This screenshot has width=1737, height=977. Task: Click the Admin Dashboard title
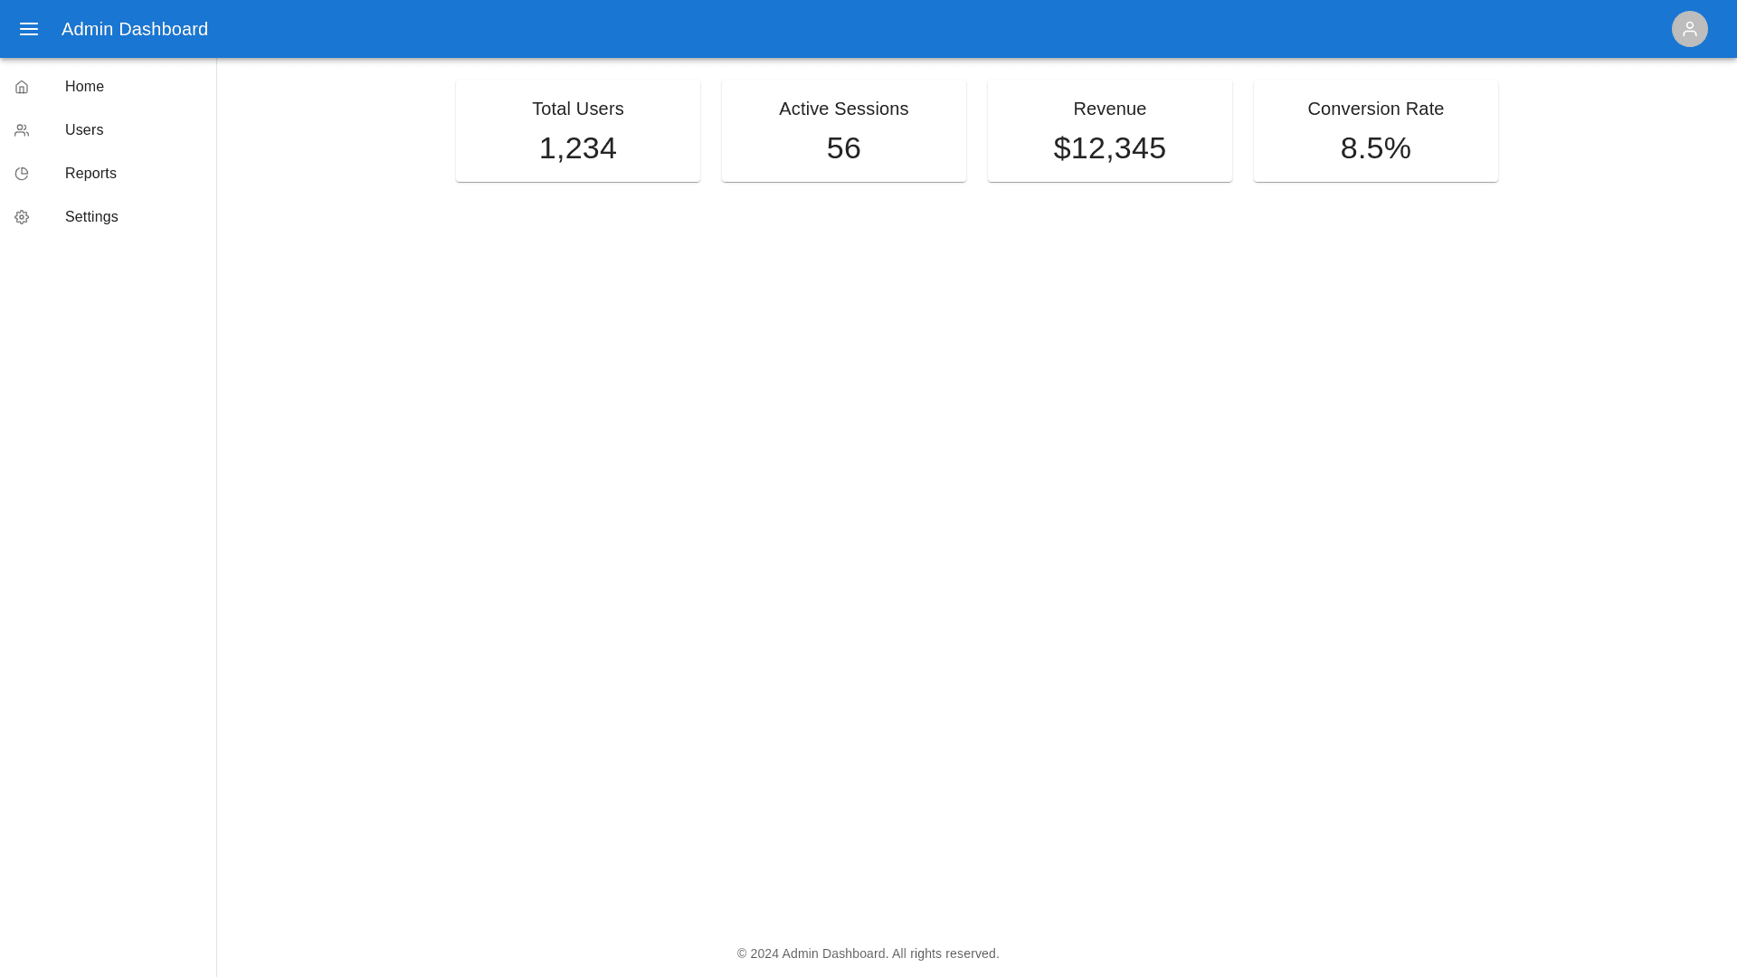click(135, 29)
